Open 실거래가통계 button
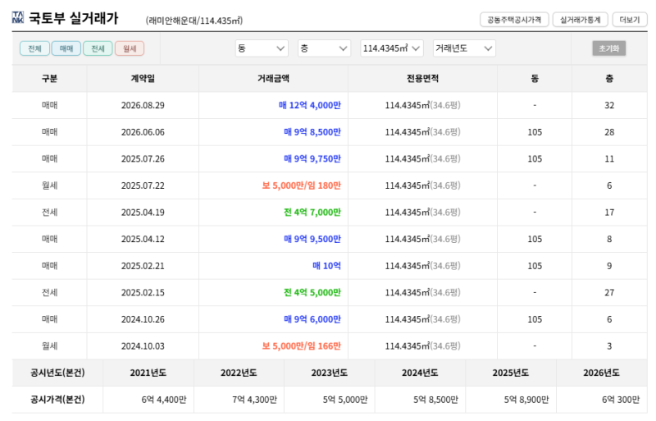The image size is (656, 421). (581, 20)
